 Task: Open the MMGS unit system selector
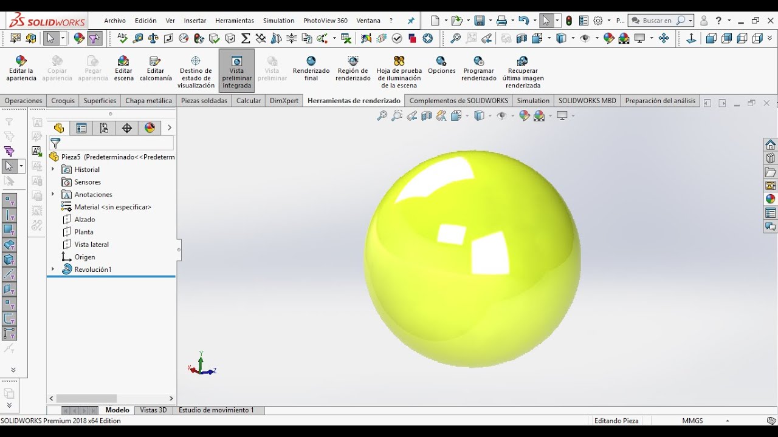[x=692, y=421]
